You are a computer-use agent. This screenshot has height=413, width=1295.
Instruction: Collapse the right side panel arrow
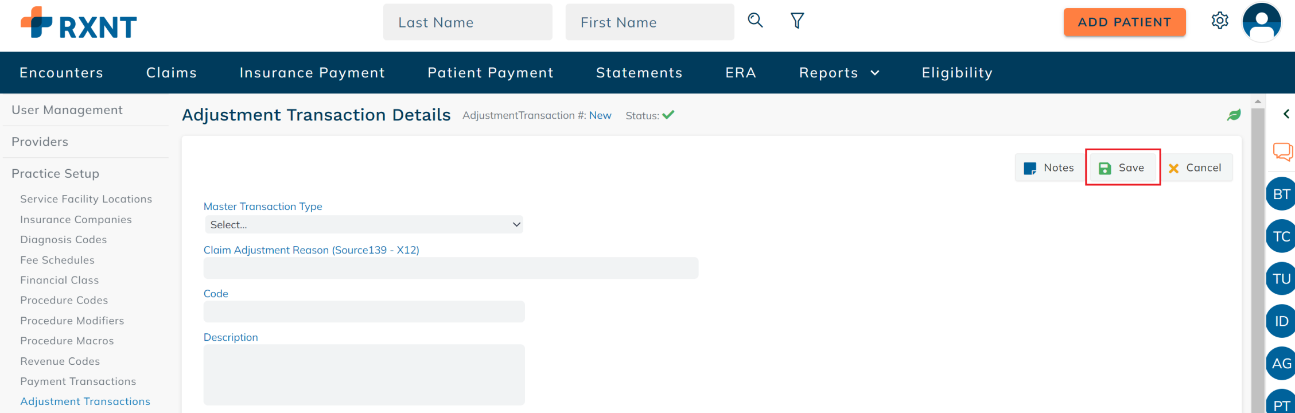[1286, 114]
